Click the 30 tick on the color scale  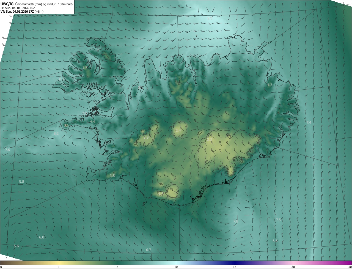coord(293,267)
